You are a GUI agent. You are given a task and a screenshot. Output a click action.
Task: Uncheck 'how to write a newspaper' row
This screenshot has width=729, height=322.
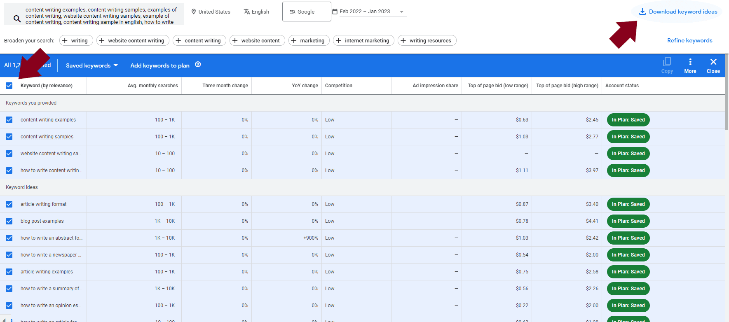[9, 255]
